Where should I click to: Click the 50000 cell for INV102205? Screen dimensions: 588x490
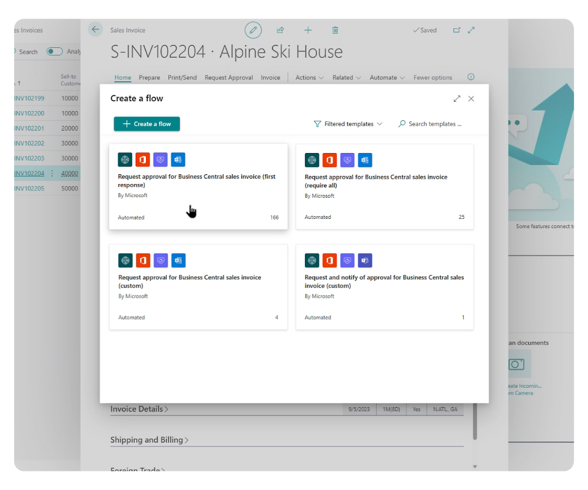click(x=70, y=188)
